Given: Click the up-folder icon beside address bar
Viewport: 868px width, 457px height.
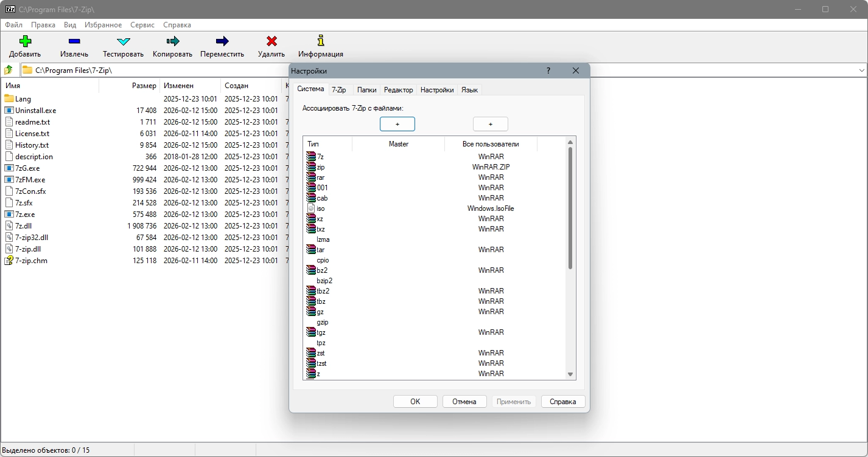Looking at the screenshot, I should point(9,70).
